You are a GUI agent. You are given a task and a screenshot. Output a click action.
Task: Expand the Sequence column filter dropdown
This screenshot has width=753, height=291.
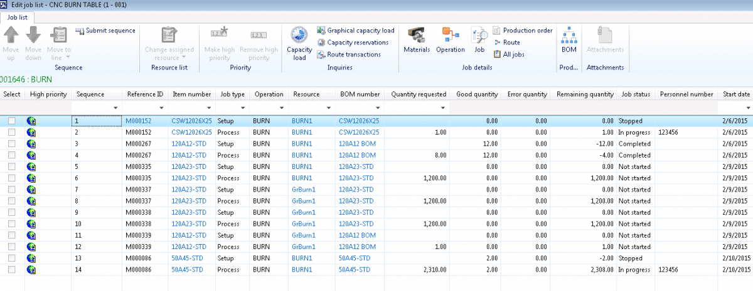pyautogui.click(x=115, y=108)
